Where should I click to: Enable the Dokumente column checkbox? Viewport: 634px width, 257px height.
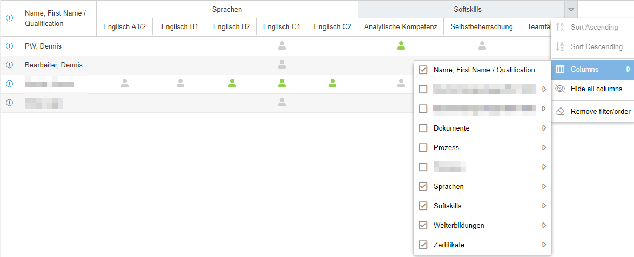coord(423,128)
